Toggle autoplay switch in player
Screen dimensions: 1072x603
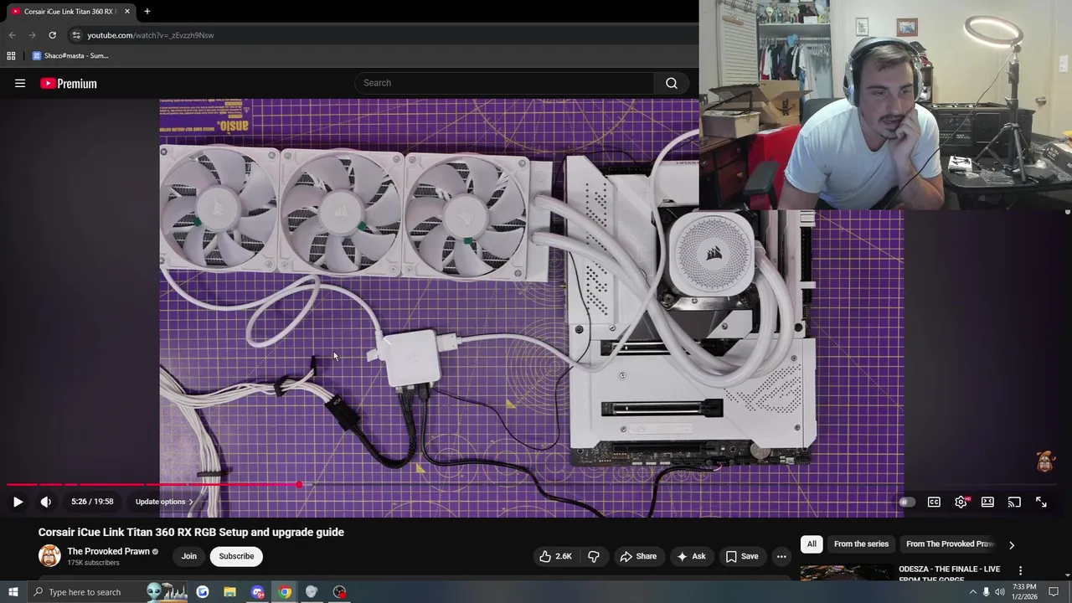tap(907, 502)
